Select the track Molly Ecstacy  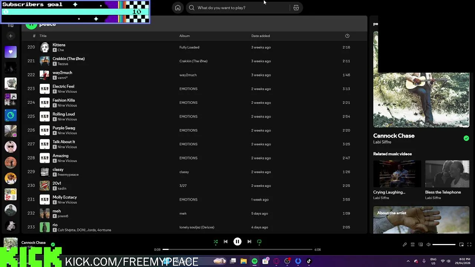(65, 197)
